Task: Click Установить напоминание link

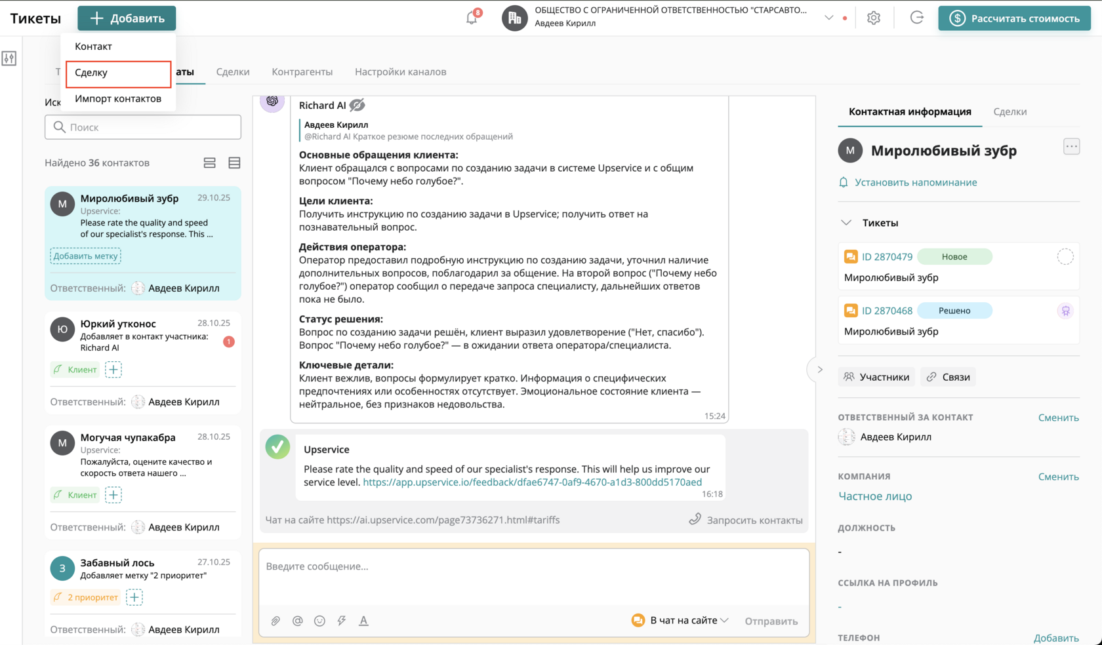Action: 908,183
